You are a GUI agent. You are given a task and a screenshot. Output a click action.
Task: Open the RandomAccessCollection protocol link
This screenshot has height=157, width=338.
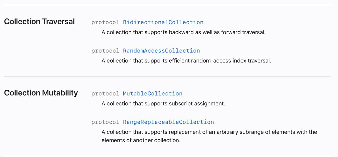click(x=161, y=51)
